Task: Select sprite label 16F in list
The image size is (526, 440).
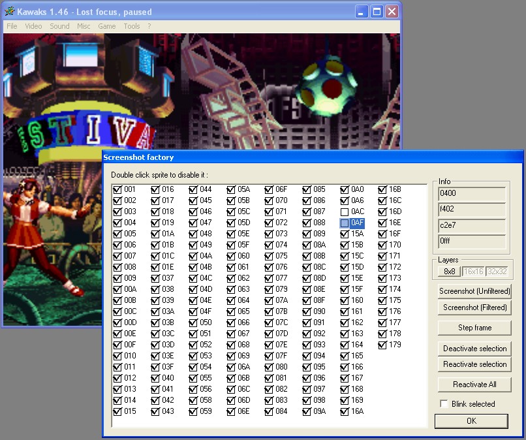Action: [395, 234]
